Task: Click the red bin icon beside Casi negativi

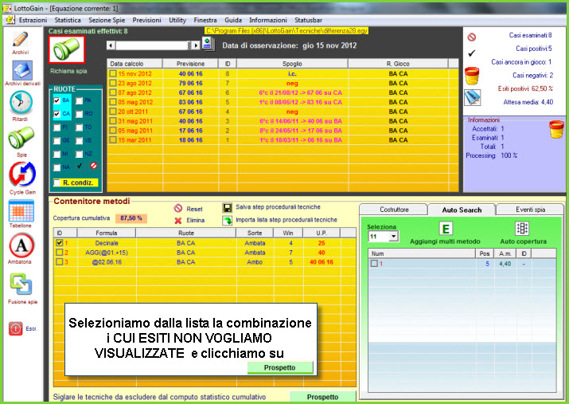Action: pyautogui.click(x=472, y=76)
